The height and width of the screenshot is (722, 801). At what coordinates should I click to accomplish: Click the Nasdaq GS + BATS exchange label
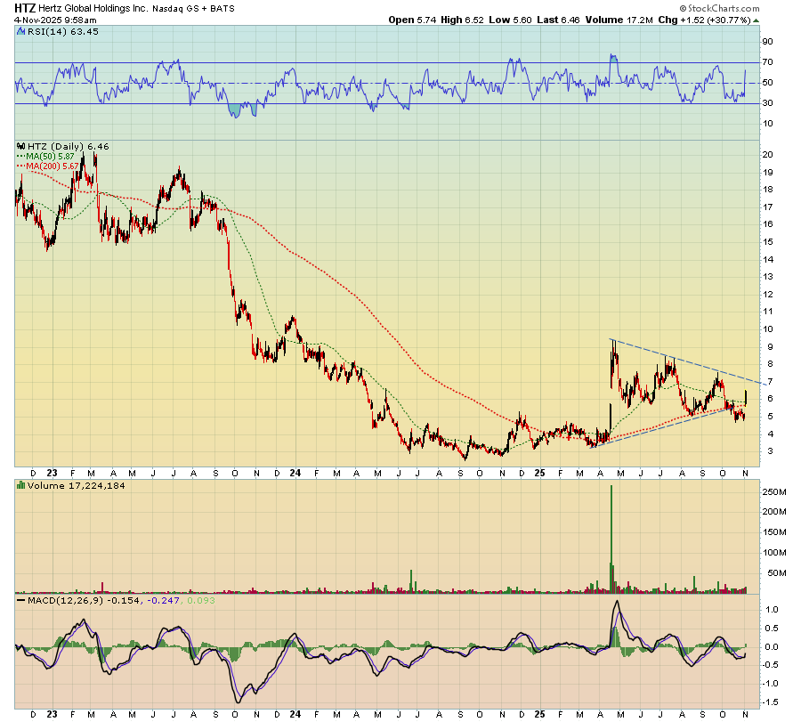[x=194, y=9]
